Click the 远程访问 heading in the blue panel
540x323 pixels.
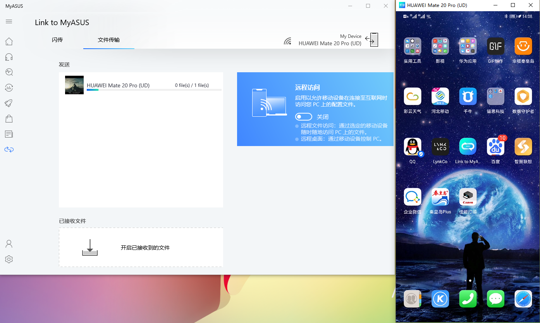coord(307,88)
